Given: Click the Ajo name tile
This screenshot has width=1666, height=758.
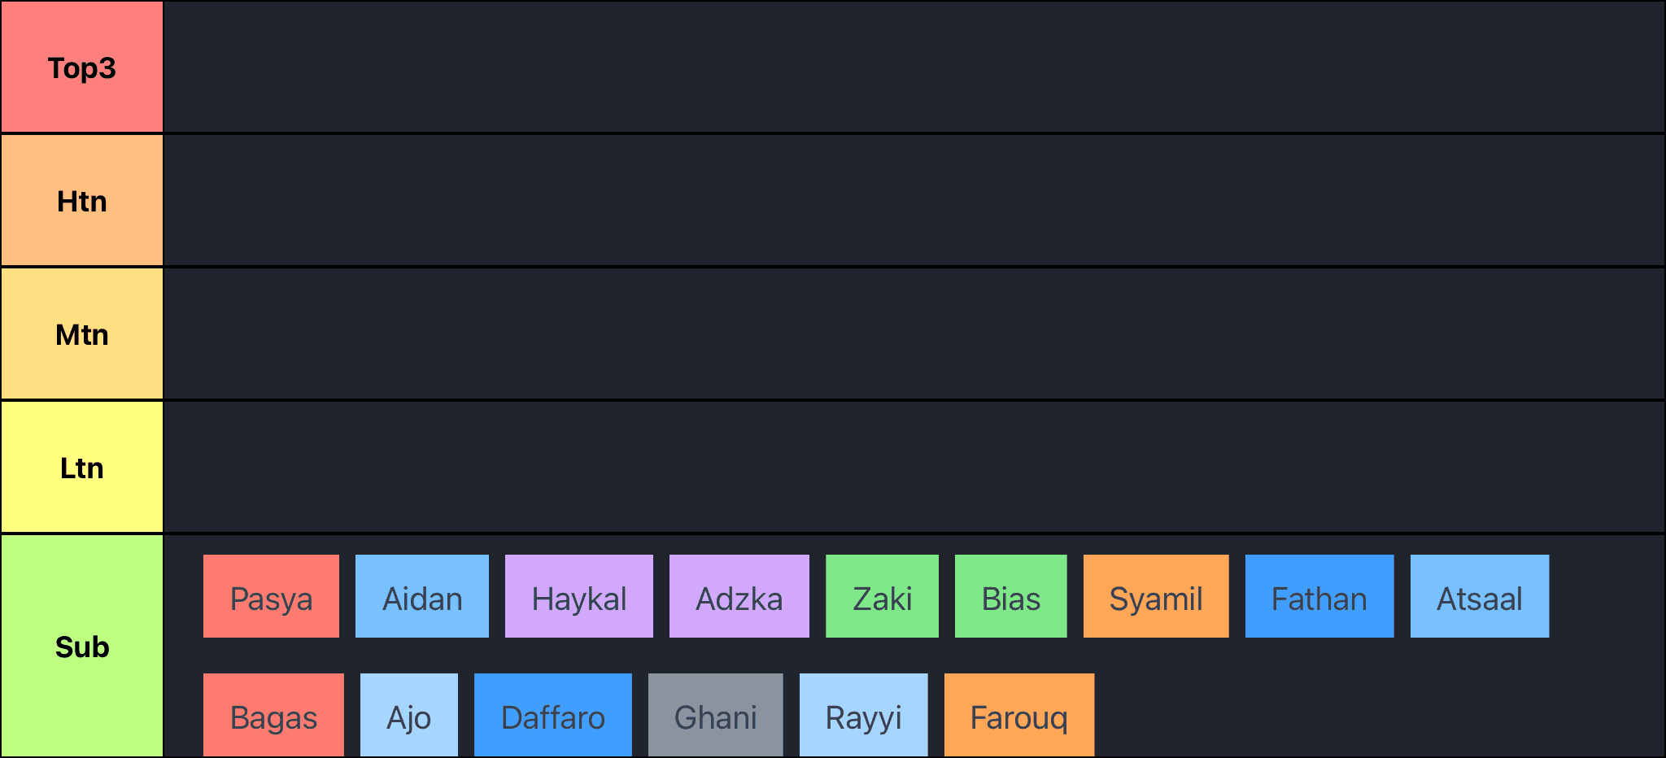Looking at the screenshot, I should (408, 715).
